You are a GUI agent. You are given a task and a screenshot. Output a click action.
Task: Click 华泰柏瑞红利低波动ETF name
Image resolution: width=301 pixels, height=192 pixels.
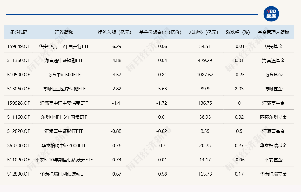pos(64,174)
